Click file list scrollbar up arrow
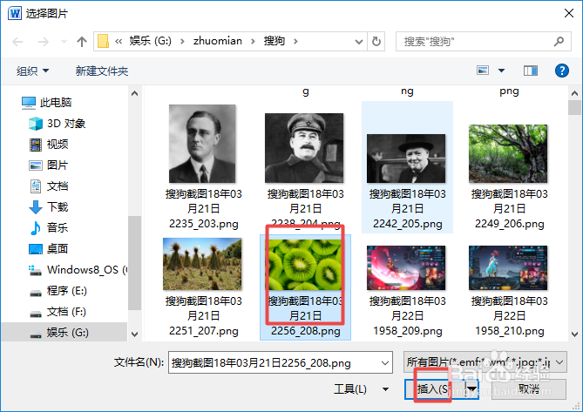This screenshot has width=583, height=412. pyautogui.click(x=574, y=93)
